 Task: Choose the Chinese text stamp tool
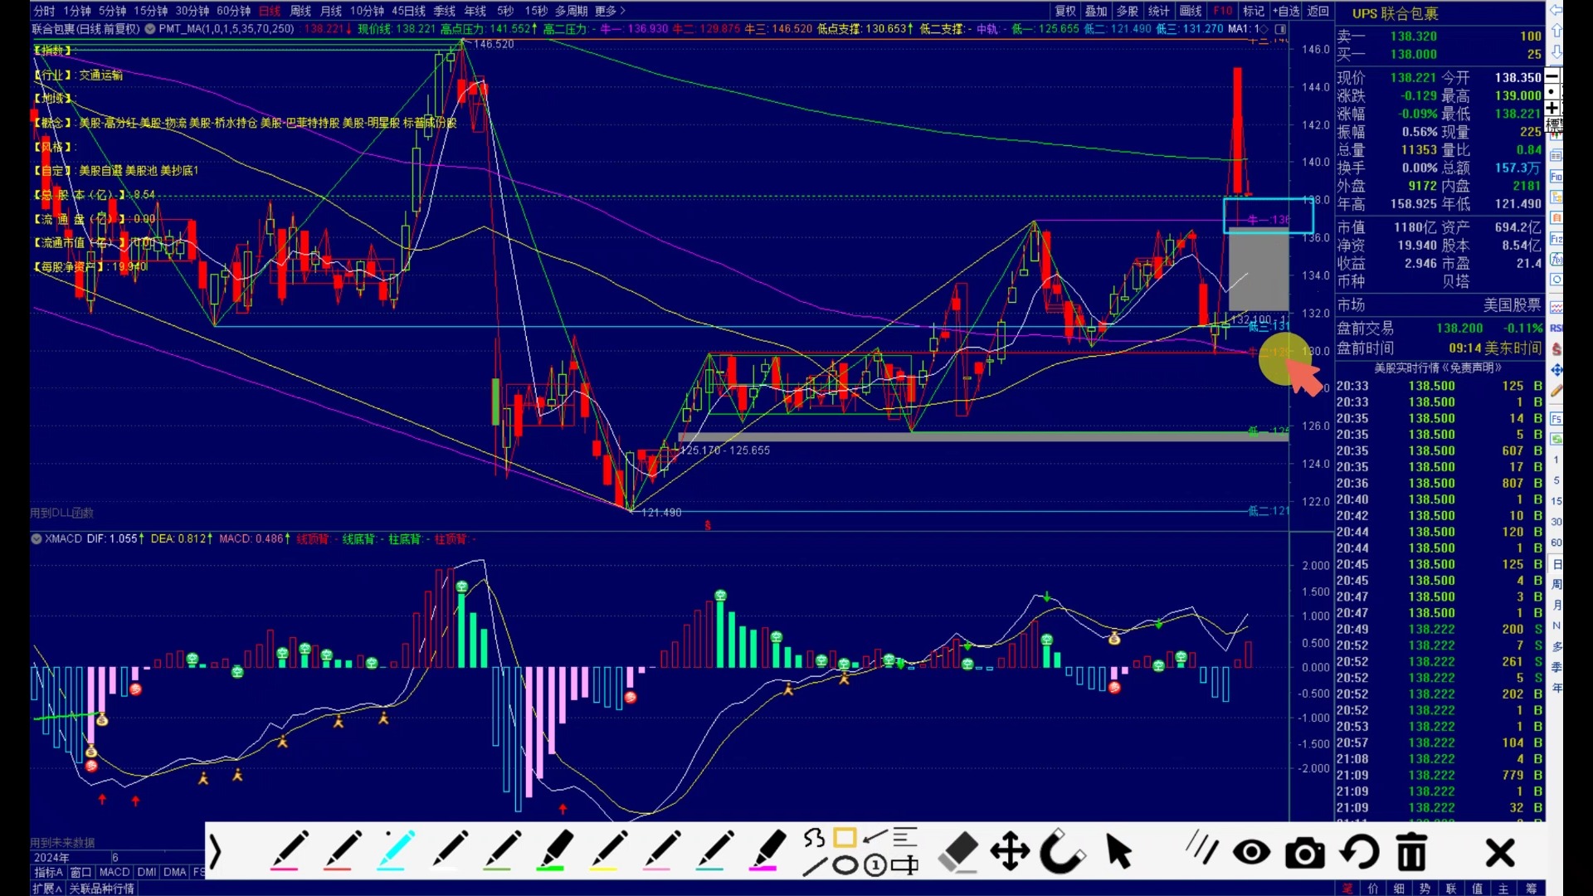pyautogui.click(x=905, y=866)
